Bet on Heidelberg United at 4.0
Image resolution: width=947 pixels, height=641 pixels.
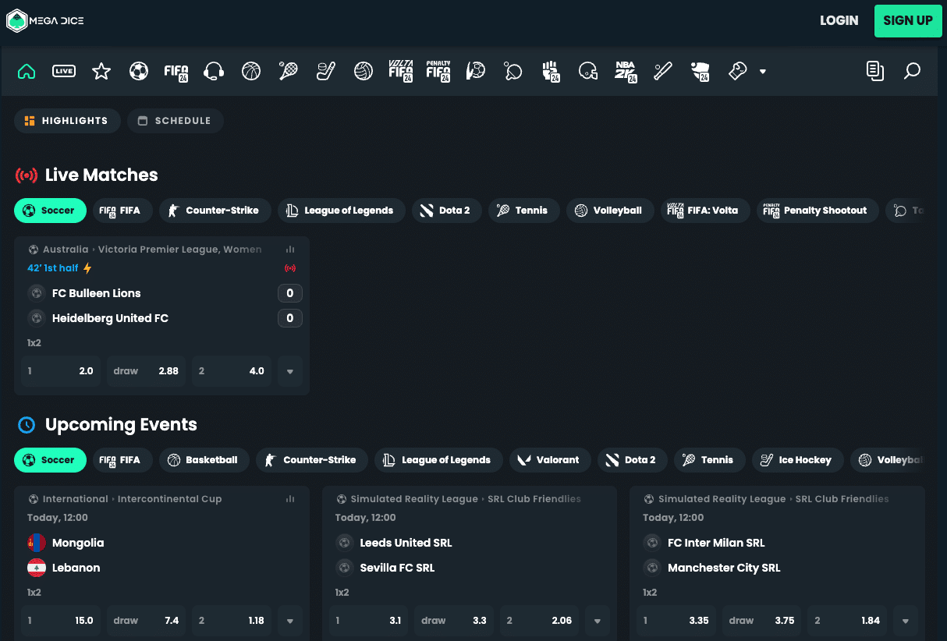click(232, 371)
